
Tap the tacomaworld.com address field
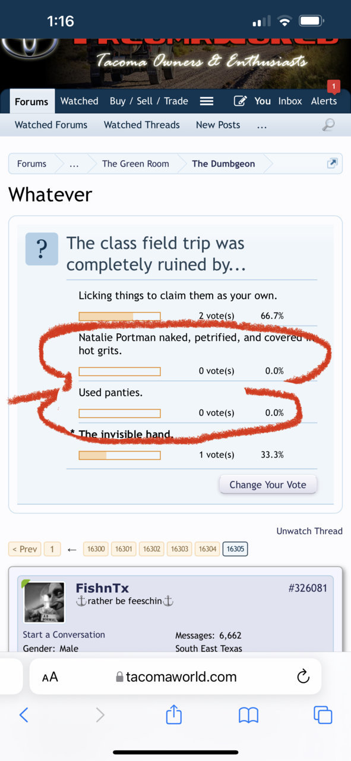point(175,677)
